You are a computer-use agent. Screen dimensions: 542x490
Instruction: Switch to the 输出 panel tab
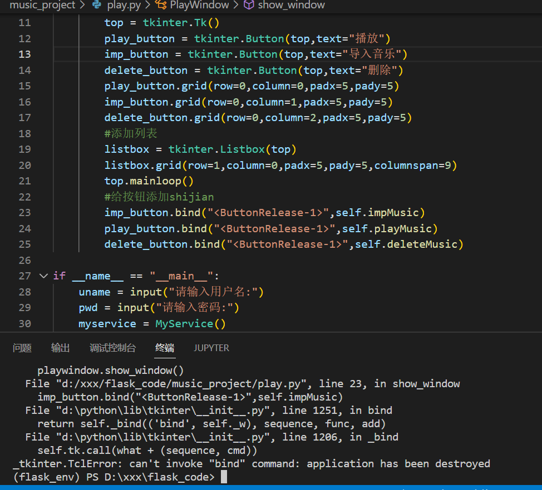click(x=60, y=348)
